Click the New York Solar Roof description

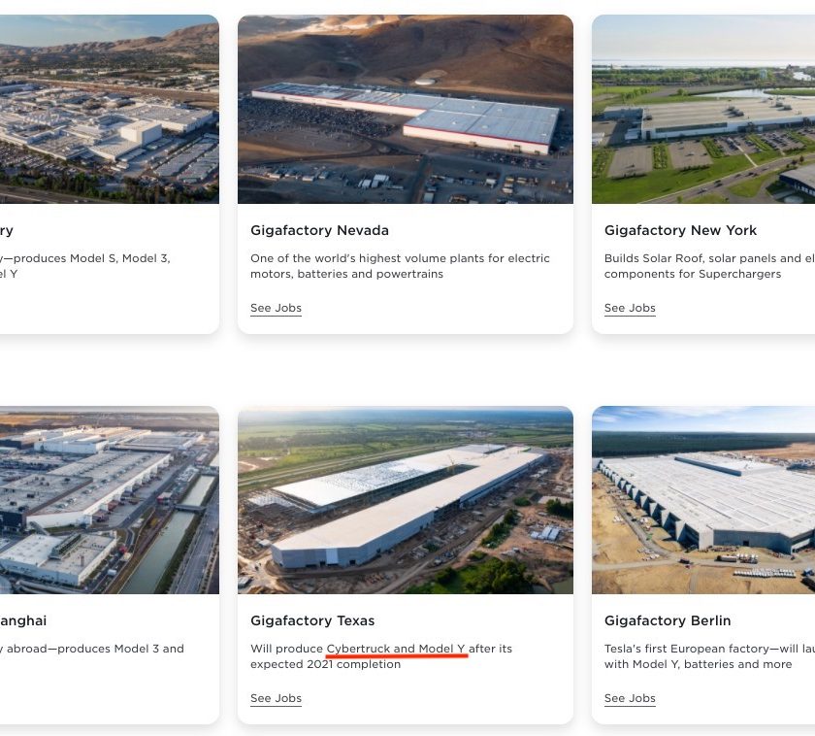tap(709, 266)
